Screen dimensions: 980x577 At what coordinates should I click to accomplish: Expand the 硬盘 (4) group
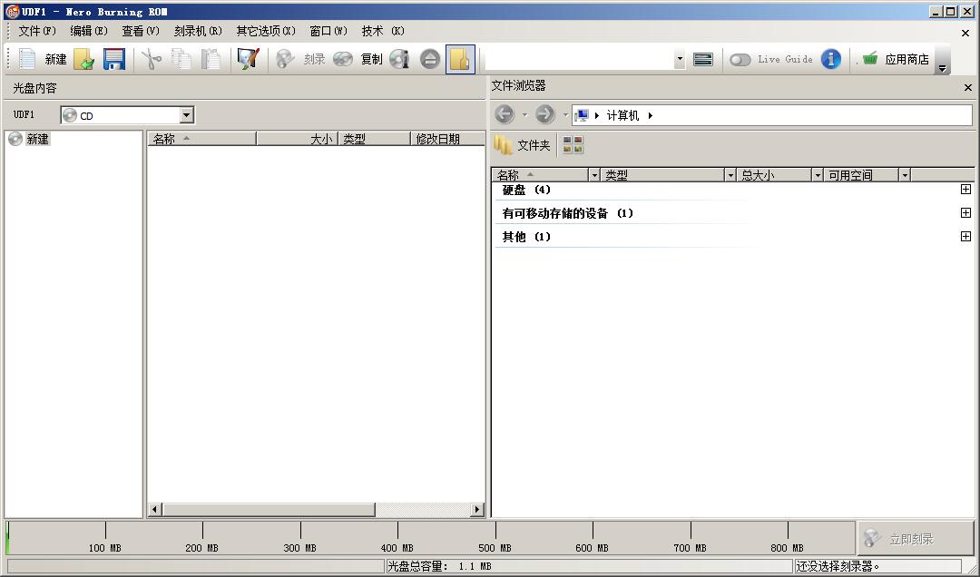point(965,190)
